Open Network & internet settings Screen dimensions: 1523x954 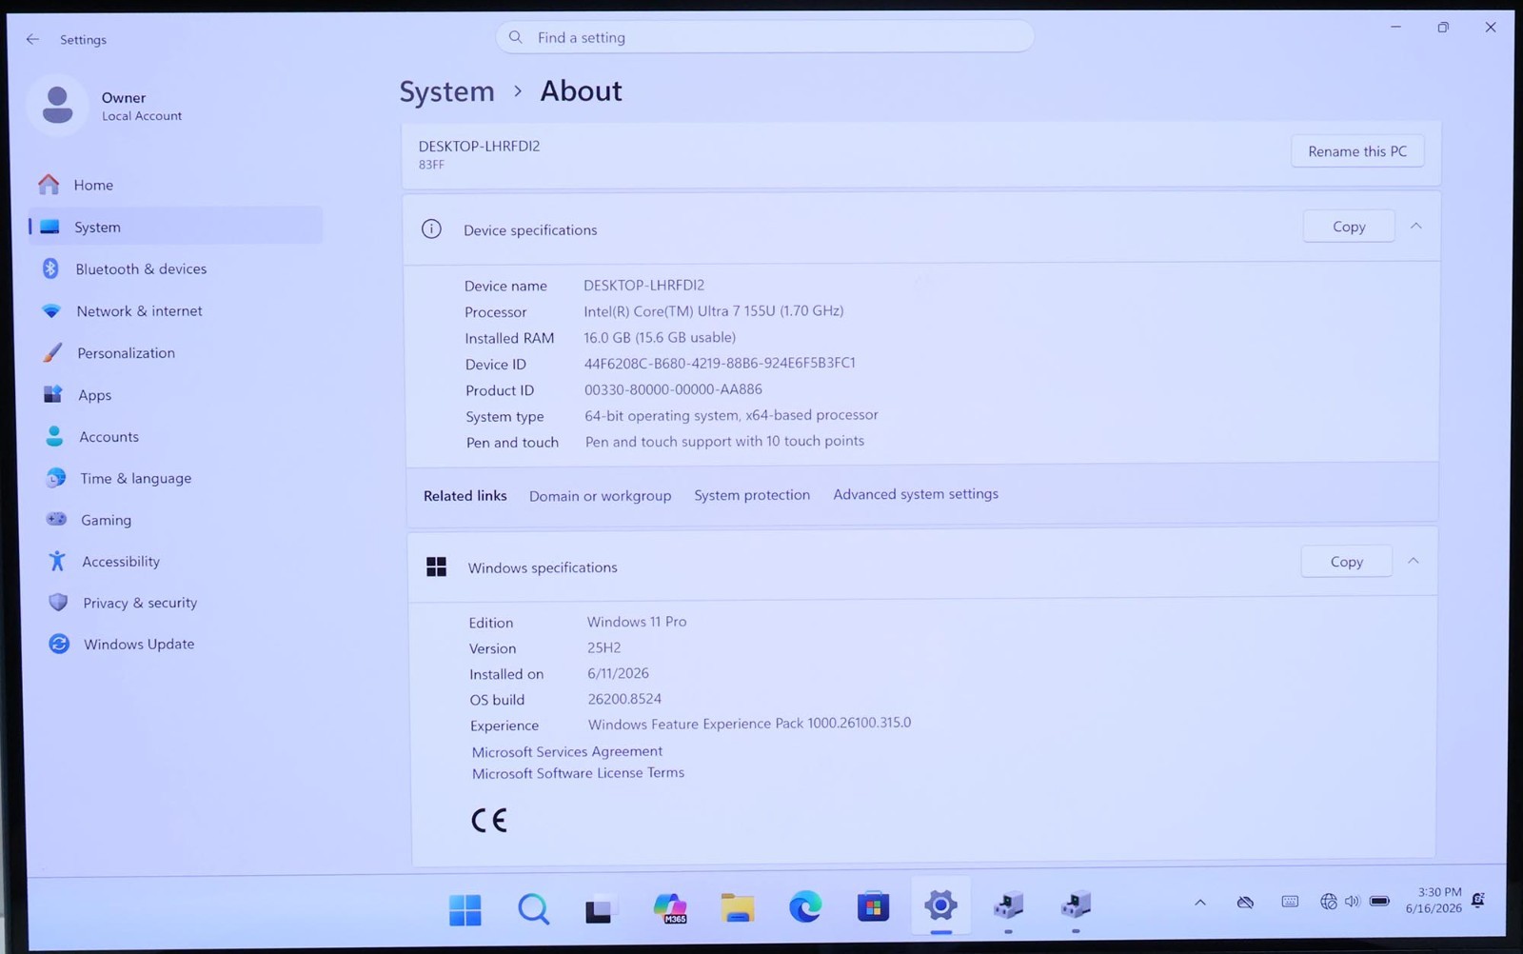[x=175, y=310]
